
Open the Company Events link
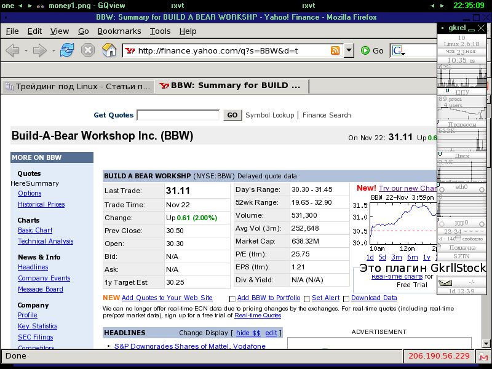tap(44, 278)
